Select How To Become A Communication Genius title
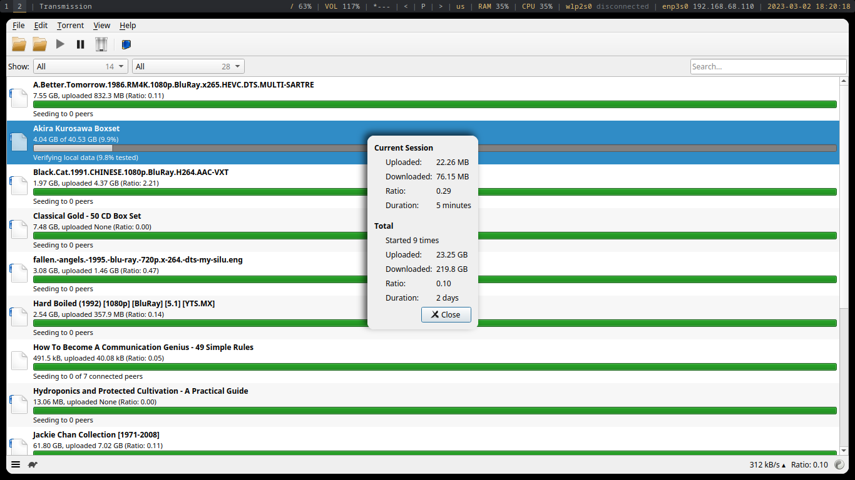The image size is (855, 480). (x=143, y=347)
